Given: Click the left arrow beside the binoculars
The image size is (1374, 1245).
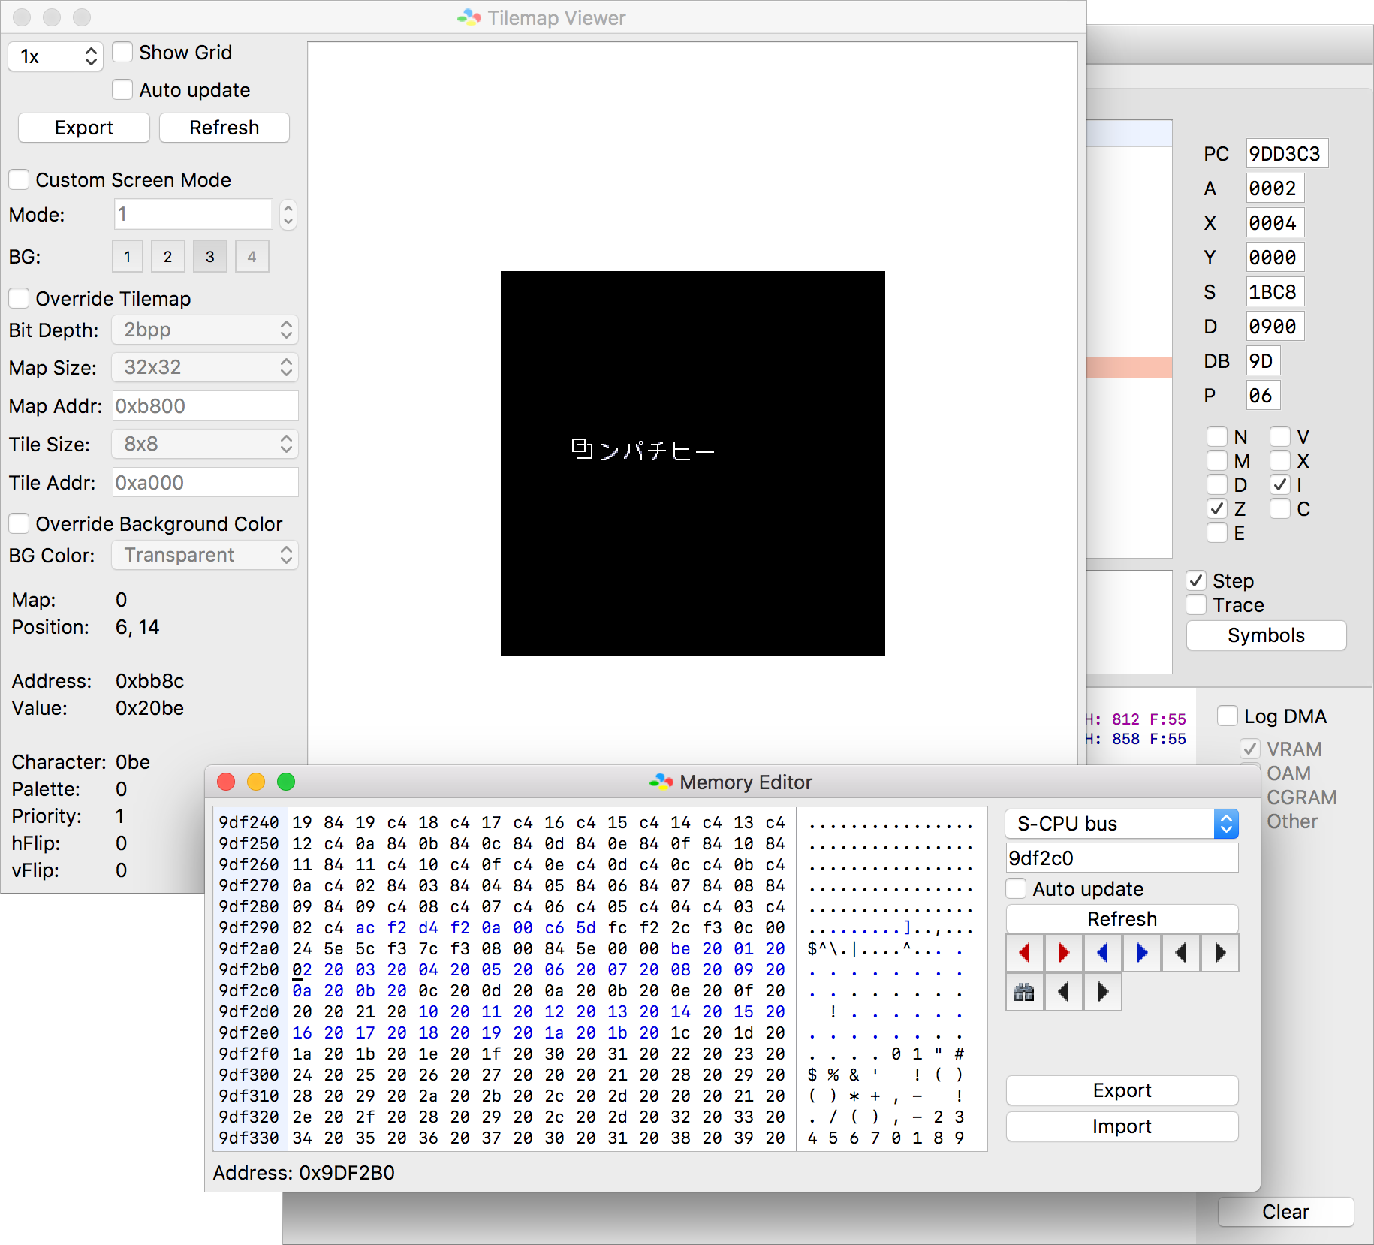Looking at the screenshot, I should click(1064, 993).
